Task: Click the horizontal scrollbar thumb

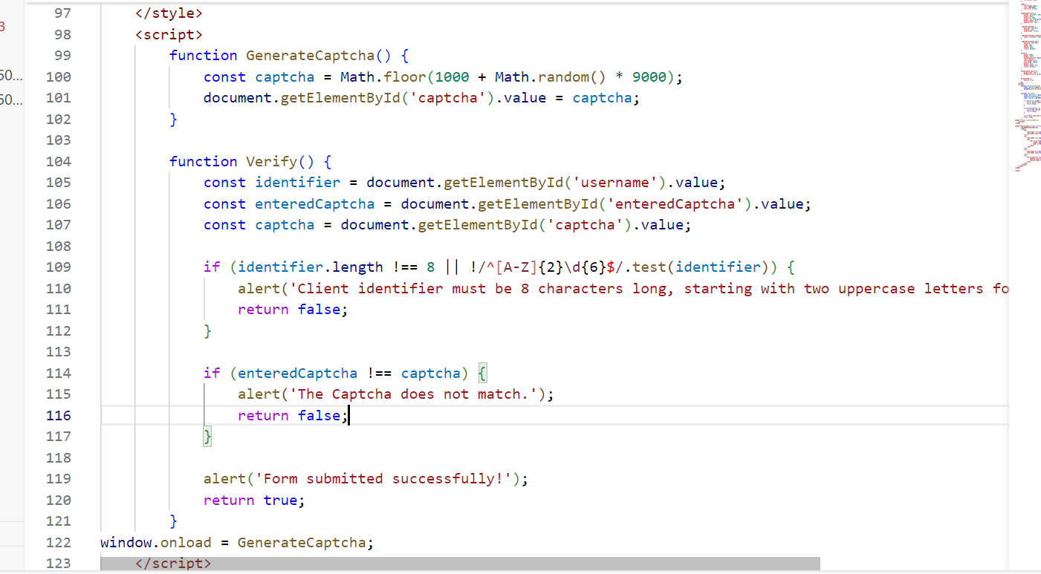Action: pyautogui.click(x=461, y=564)
